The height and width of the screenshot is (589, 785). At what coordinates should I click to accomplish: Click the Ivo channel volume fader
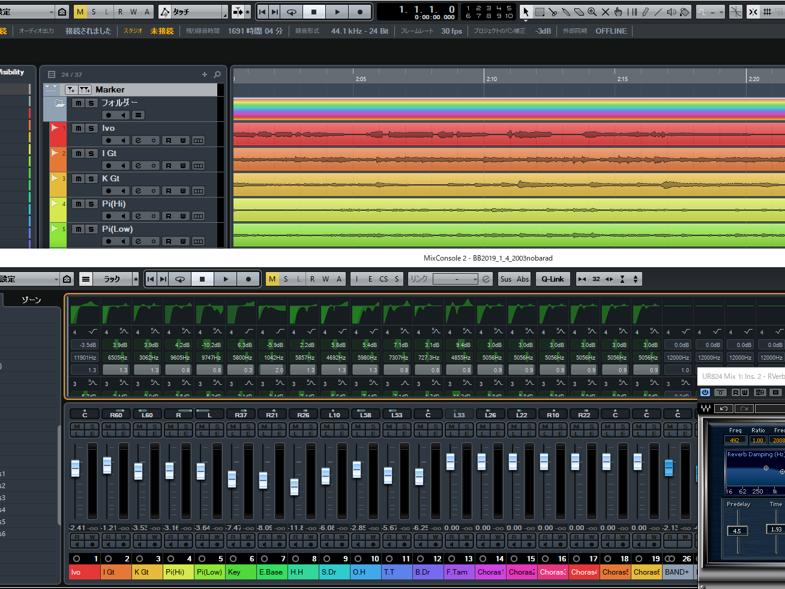point(76,468)
